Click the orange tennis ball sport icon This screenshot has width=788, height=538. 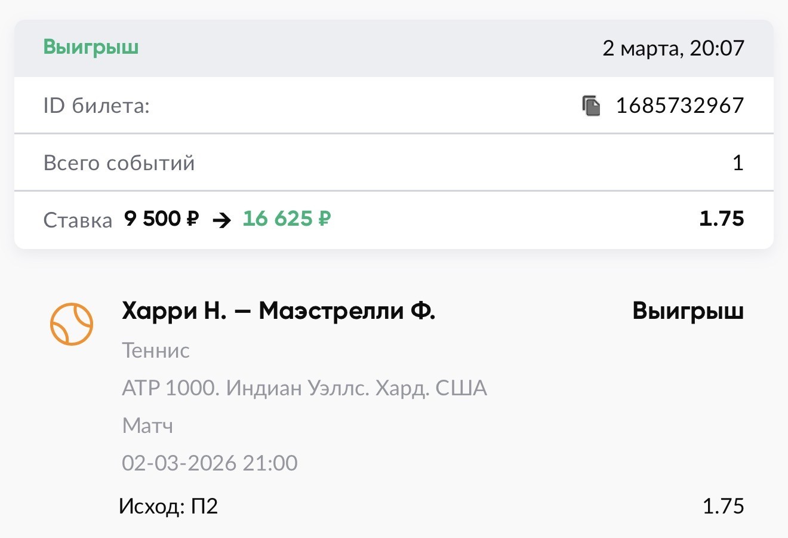(72, 324)
